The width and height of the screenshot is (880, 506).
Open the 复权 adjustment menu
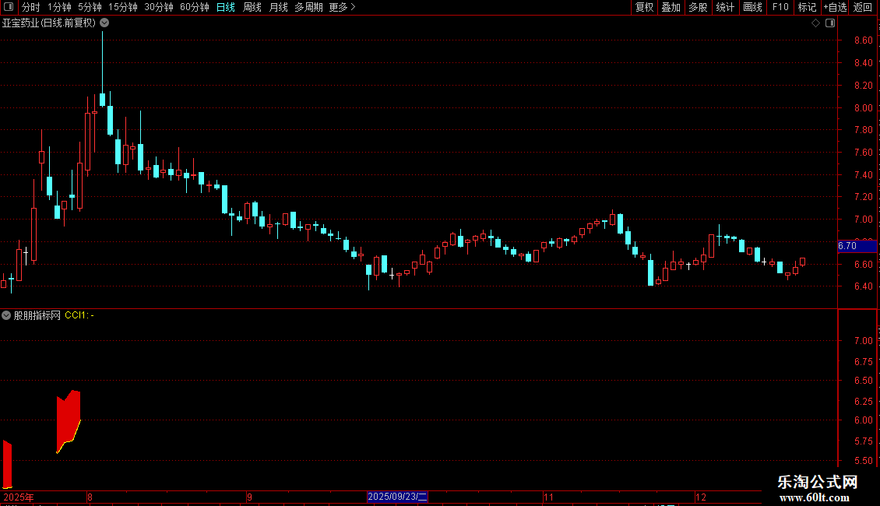click(x=644, y=7)
